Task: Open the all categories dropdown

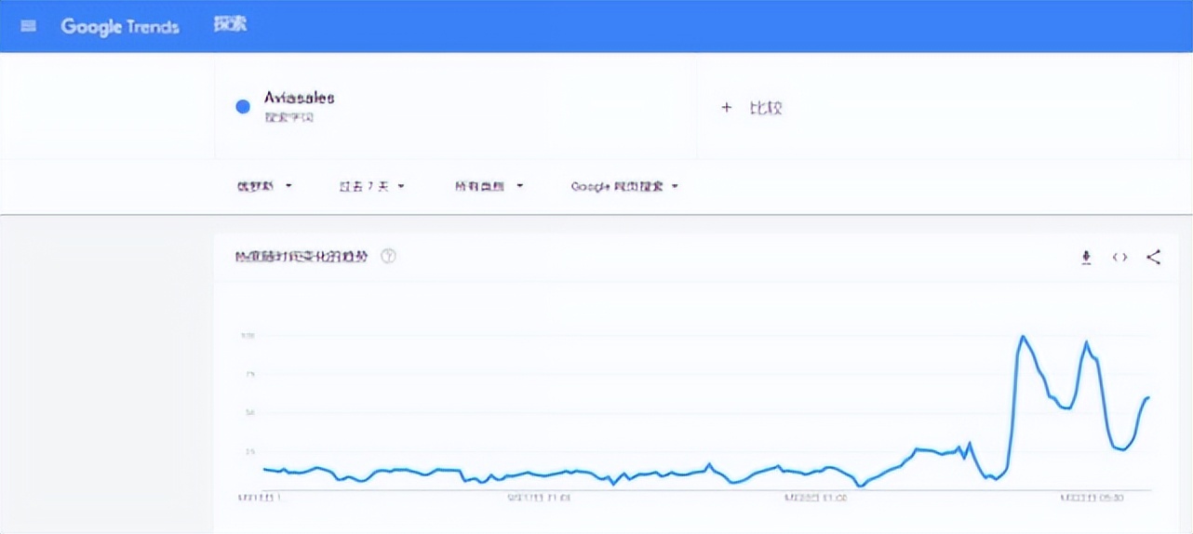Action: click(x=489, y=186)
